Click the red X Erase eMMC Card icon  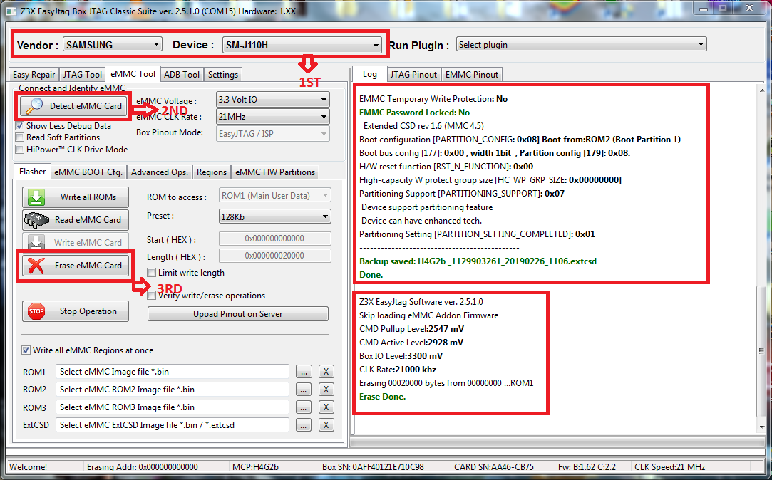(36, 266)
